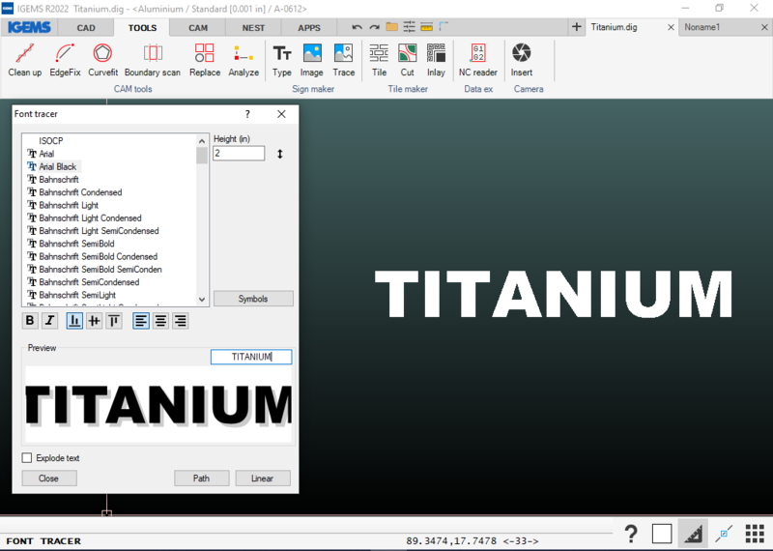
Task: Toggle Italic in Font tracer
Action: coord(49,321)
